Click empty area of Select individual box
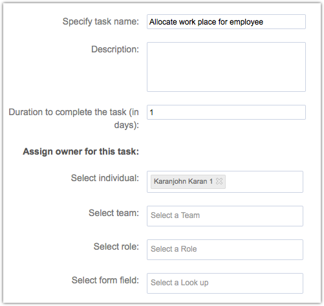 (264, 182)
